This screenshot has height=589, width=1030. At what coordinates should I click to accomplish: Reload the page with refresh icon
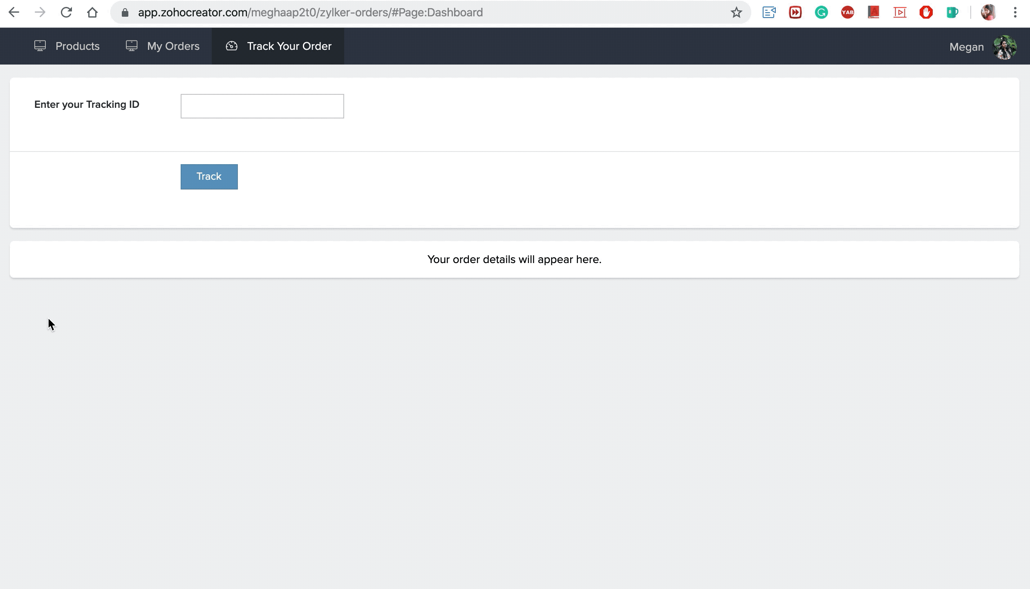pos(66,12)
